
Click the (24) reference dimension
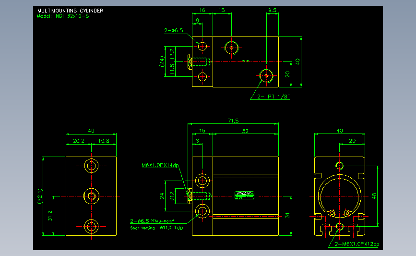coord(162,61)
